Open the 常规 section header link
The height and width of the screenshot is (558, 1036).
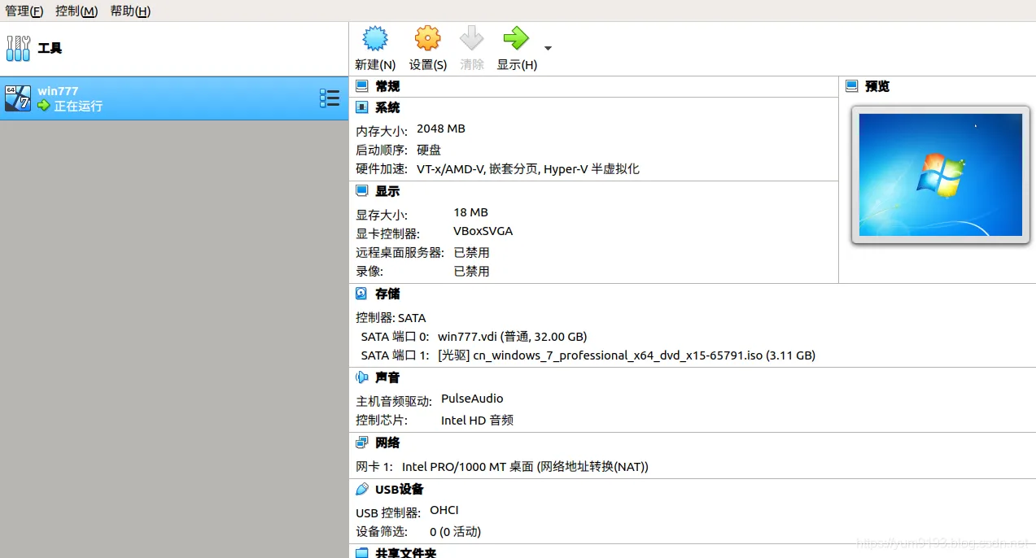(x=387, y=86)
